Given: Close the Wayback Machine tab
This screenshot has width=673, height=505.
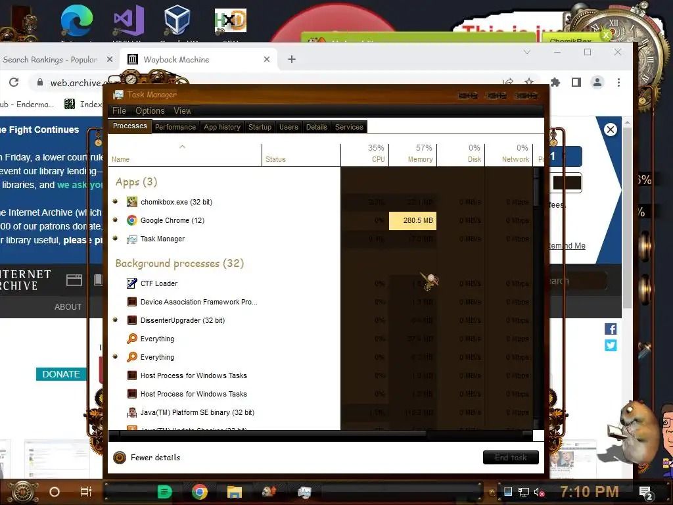Looking at the screenshot, I should point(267,59).
